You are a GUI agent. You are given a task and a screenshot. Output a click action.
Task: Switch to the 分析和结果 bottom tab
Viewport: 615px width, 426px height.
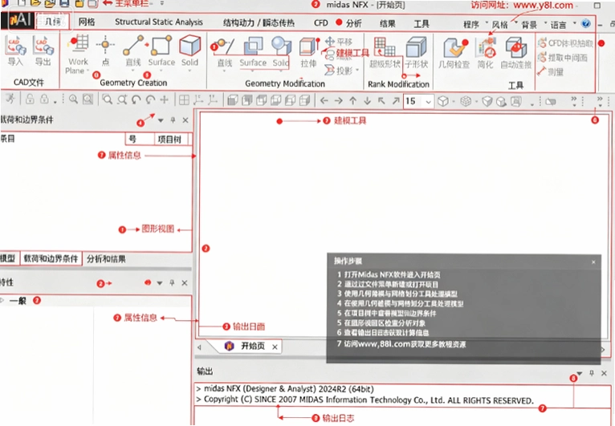tap(106, 259)
